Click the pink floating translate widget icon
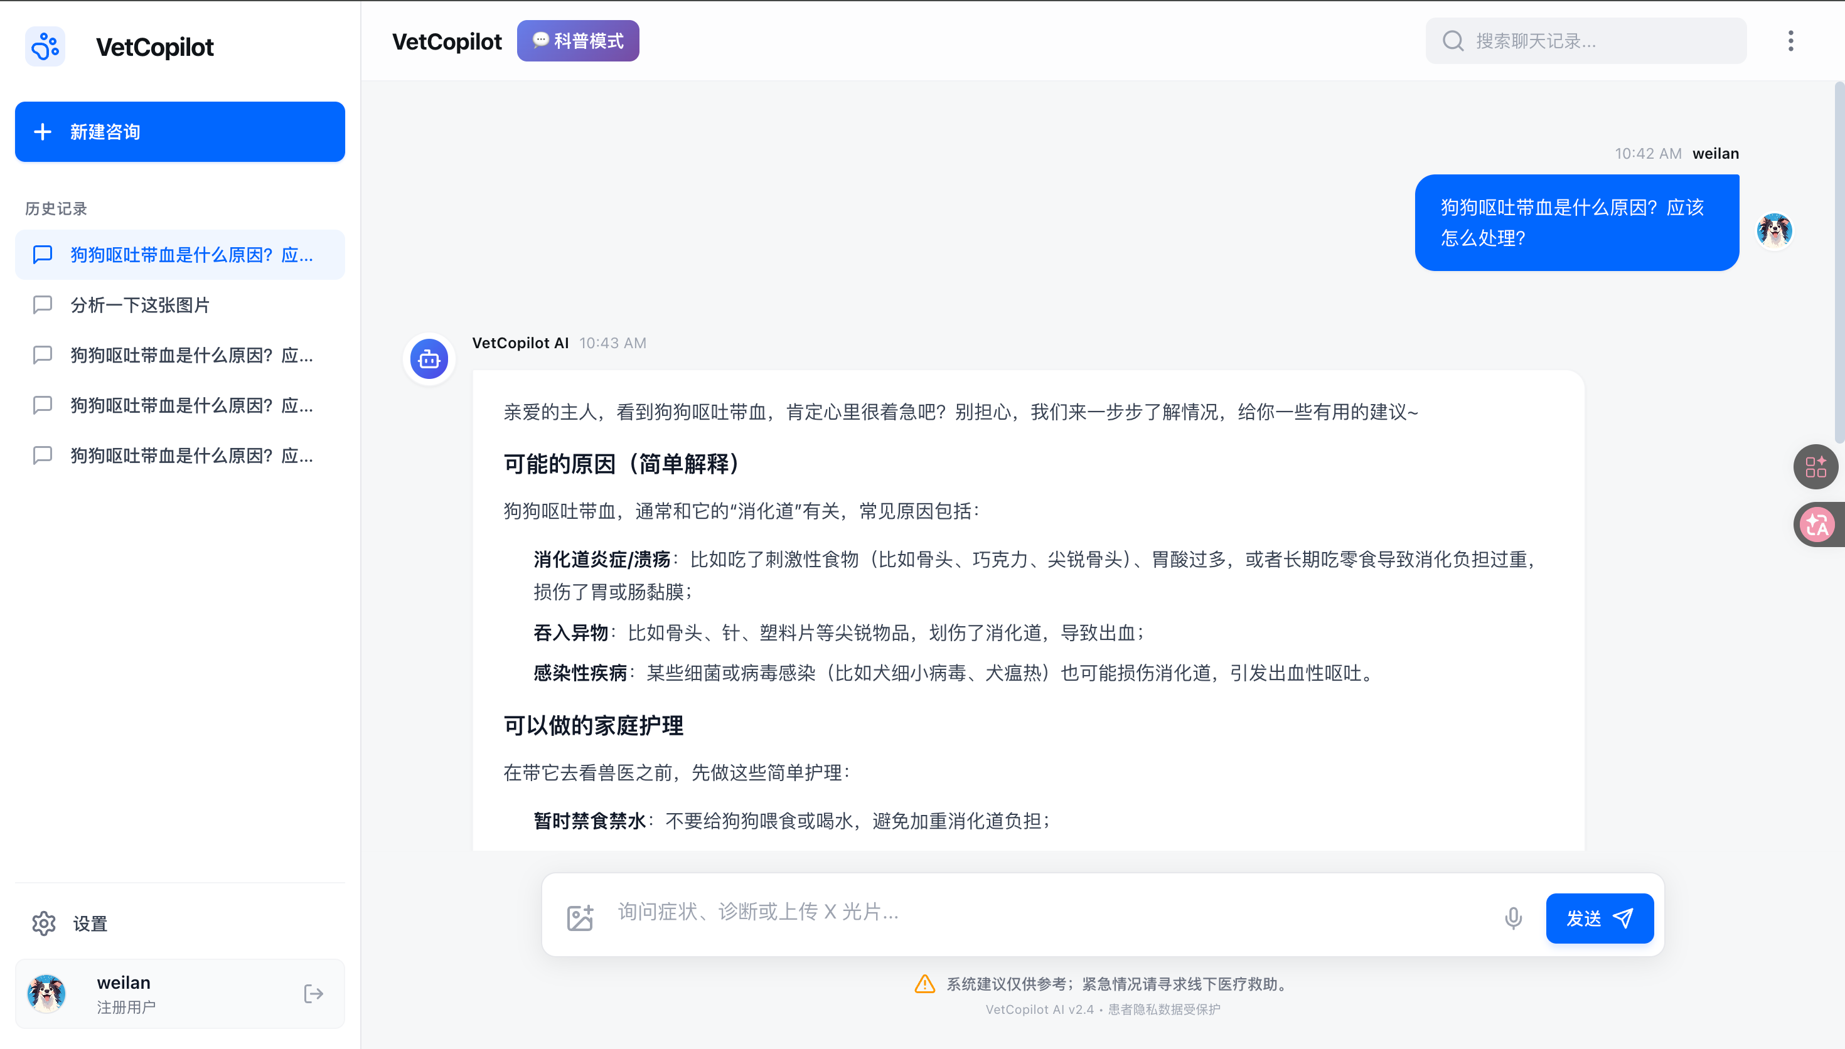 point(1817,524)
